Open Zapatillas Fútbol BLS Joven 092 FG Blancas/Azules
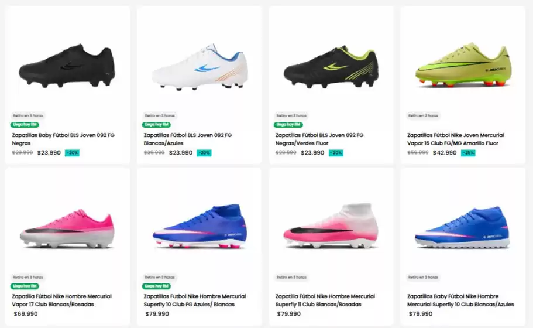 click(x=188, y=139)
